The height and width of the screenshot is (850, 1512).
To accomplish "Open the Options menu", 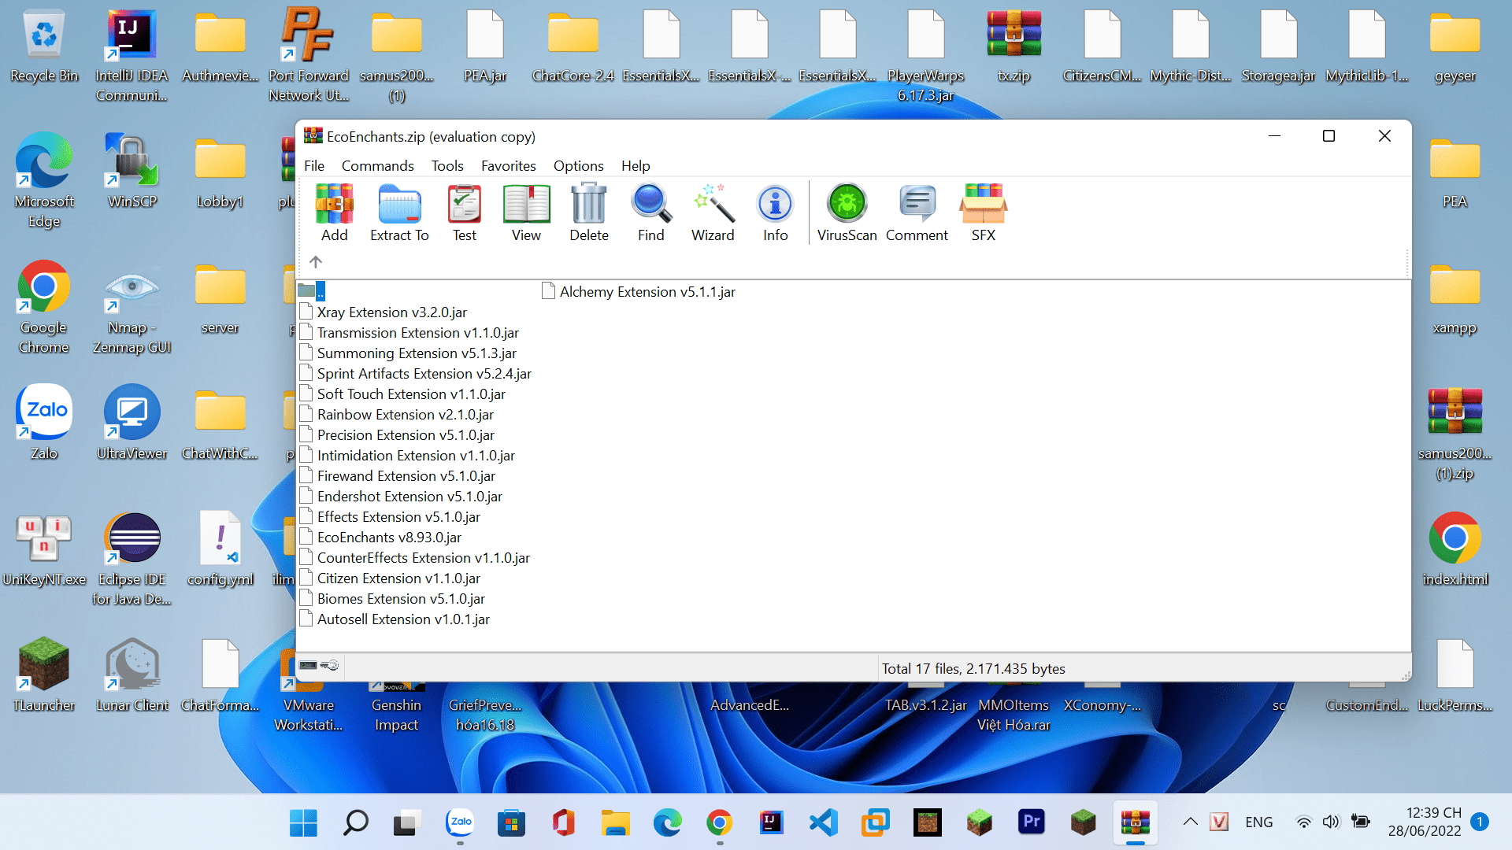I will click(578, 166).
